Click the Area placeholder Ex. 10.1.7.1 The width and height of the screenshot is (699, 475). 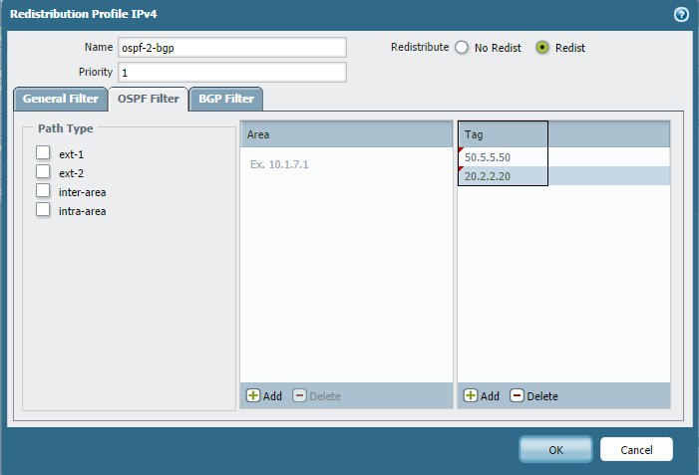279,164
